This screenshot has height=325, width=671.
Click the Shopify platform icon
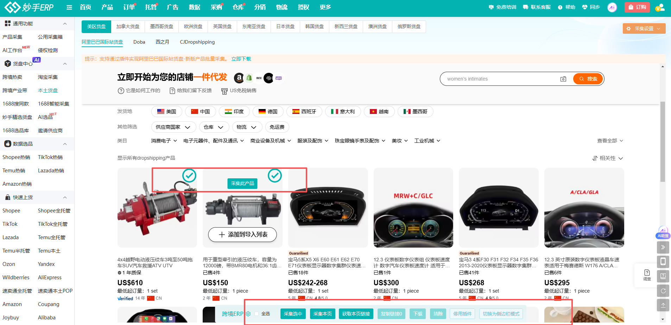pos(249,78)
